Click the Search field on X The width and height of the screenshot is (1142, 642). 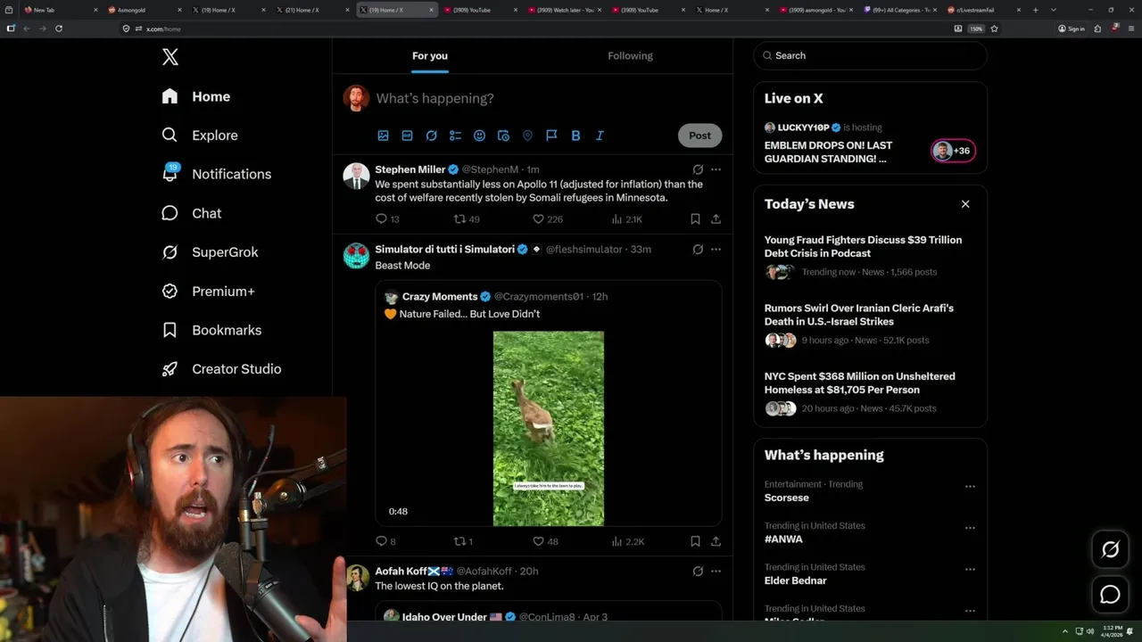870,55
